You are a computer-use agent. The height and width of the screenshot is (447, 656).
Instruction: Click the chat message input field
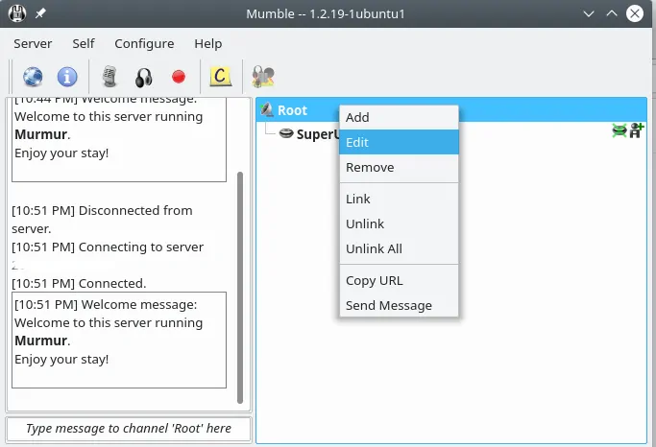point(129,429)
